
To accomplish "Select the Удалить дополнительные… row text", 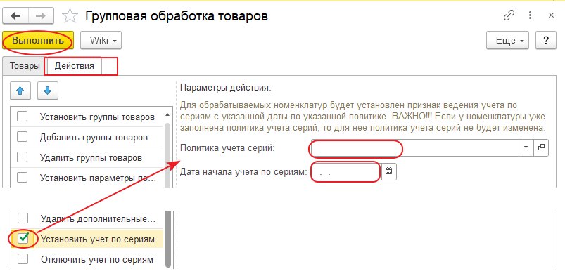I will click(98, 218).
